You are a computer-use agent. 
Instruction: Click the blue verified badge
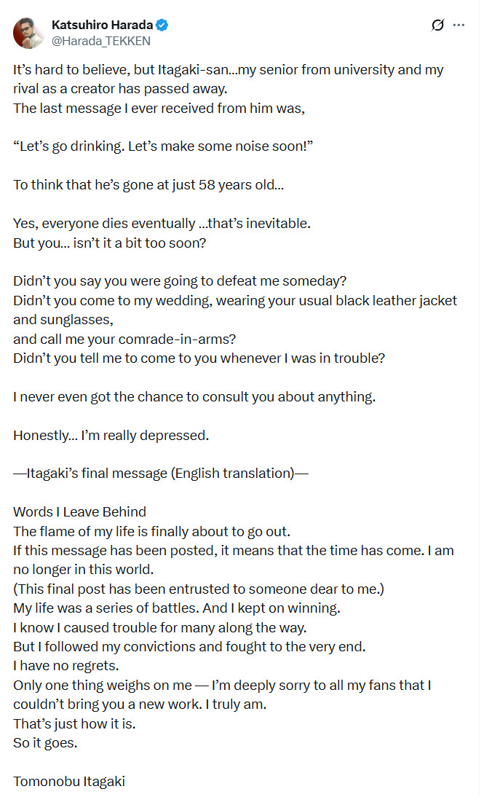point(162,25)
